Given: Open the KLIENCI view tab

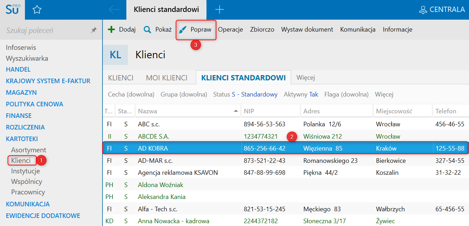Looking at the screenshot, I should click(x=121, y=78).
